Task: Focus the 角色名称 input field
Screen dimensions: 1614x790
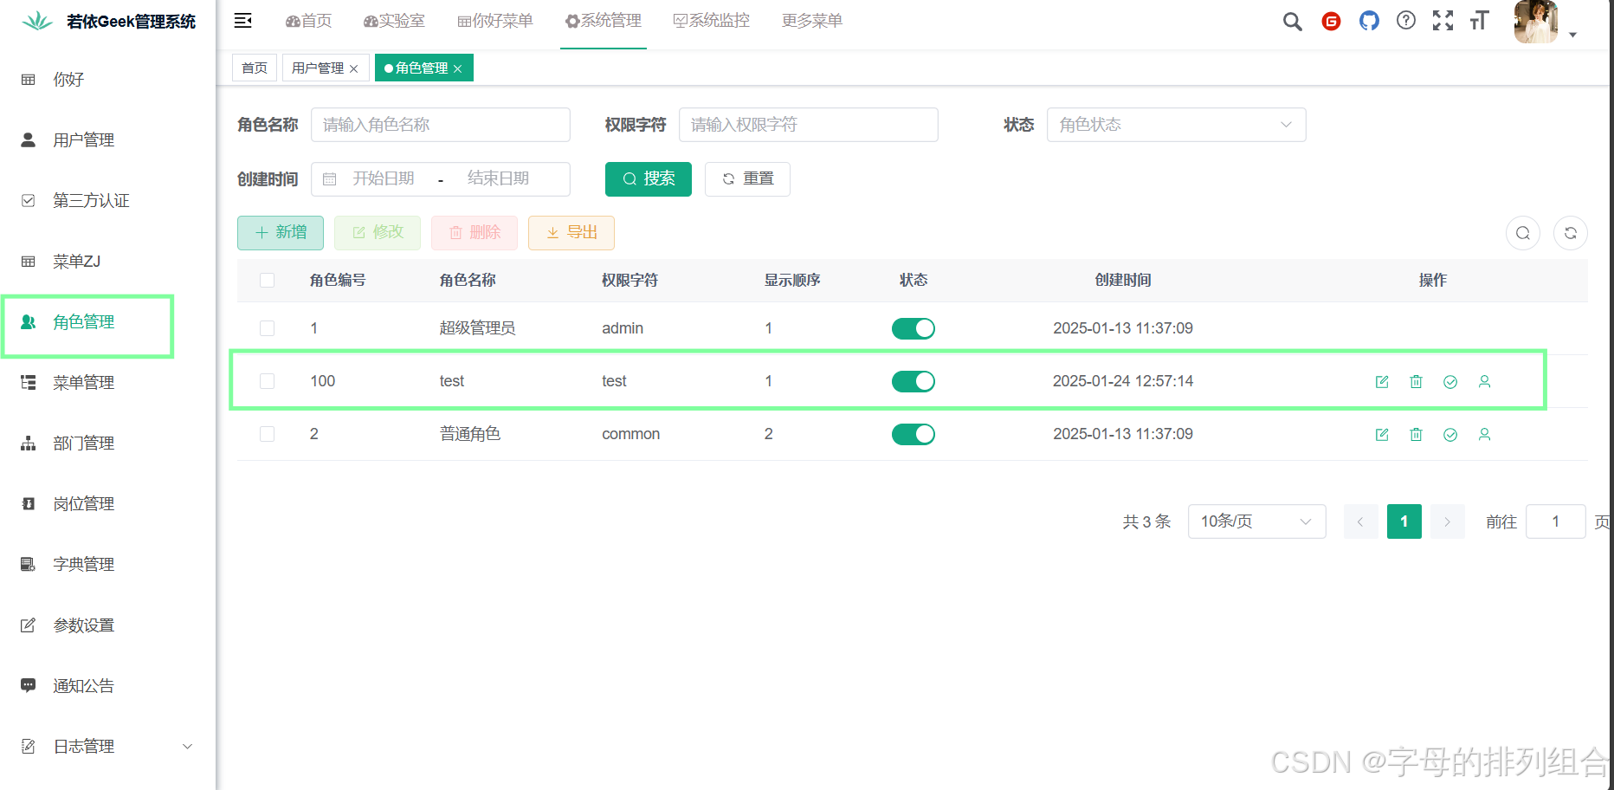Action: (x=441, y=125)
